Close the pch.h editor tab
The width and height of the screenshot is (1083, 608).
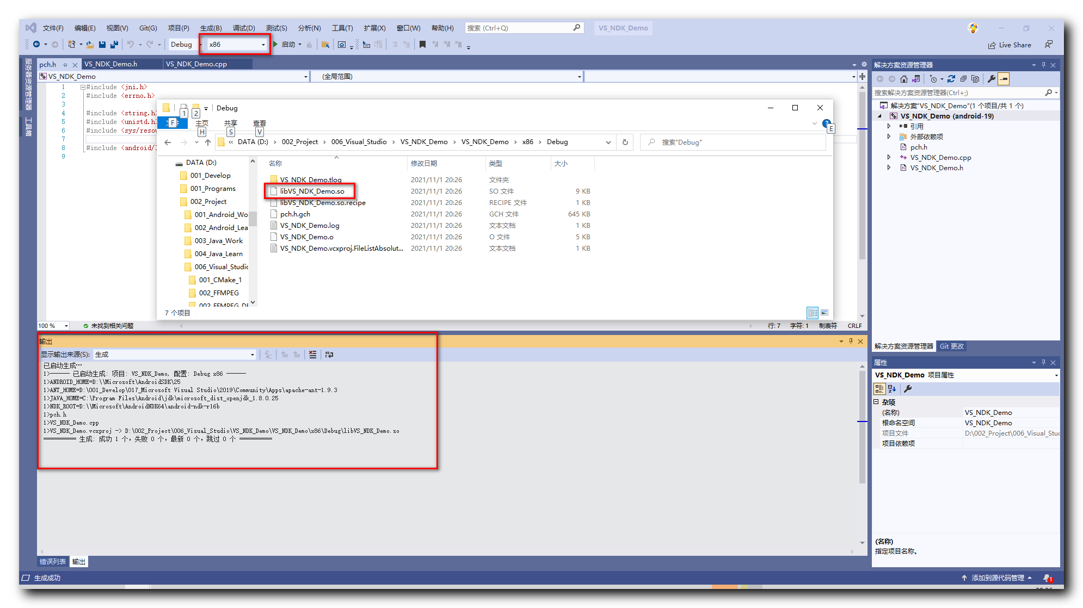coord(75,64)
